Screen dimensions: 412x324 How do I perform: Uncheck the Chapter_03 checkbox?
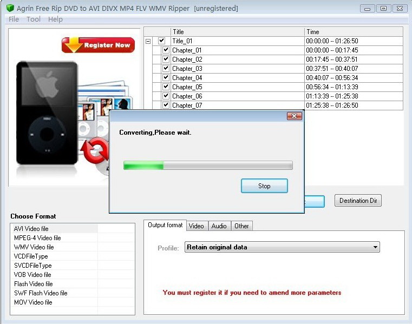click(x=166, y=68)
